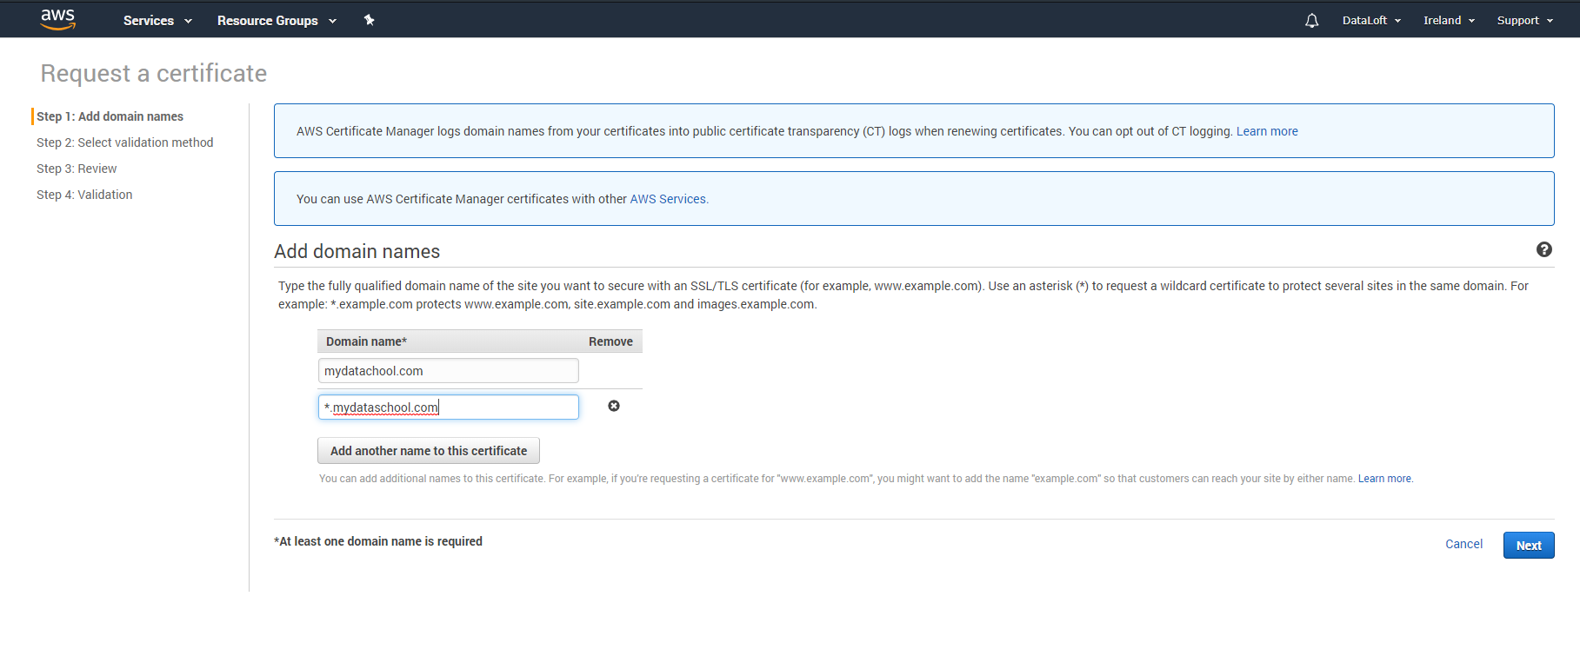The height and width of the screenshot is (669, 1580).
Task: Select Step 1: Add domain names
Action: 110,116
